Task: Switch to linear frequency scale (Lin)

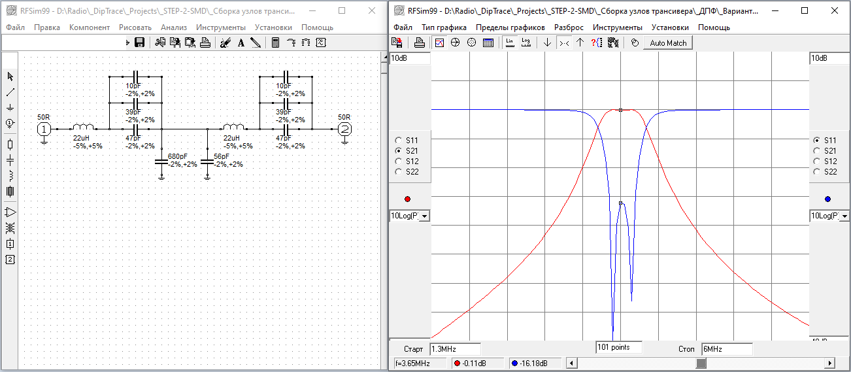Action: click(x=510, y=42)
